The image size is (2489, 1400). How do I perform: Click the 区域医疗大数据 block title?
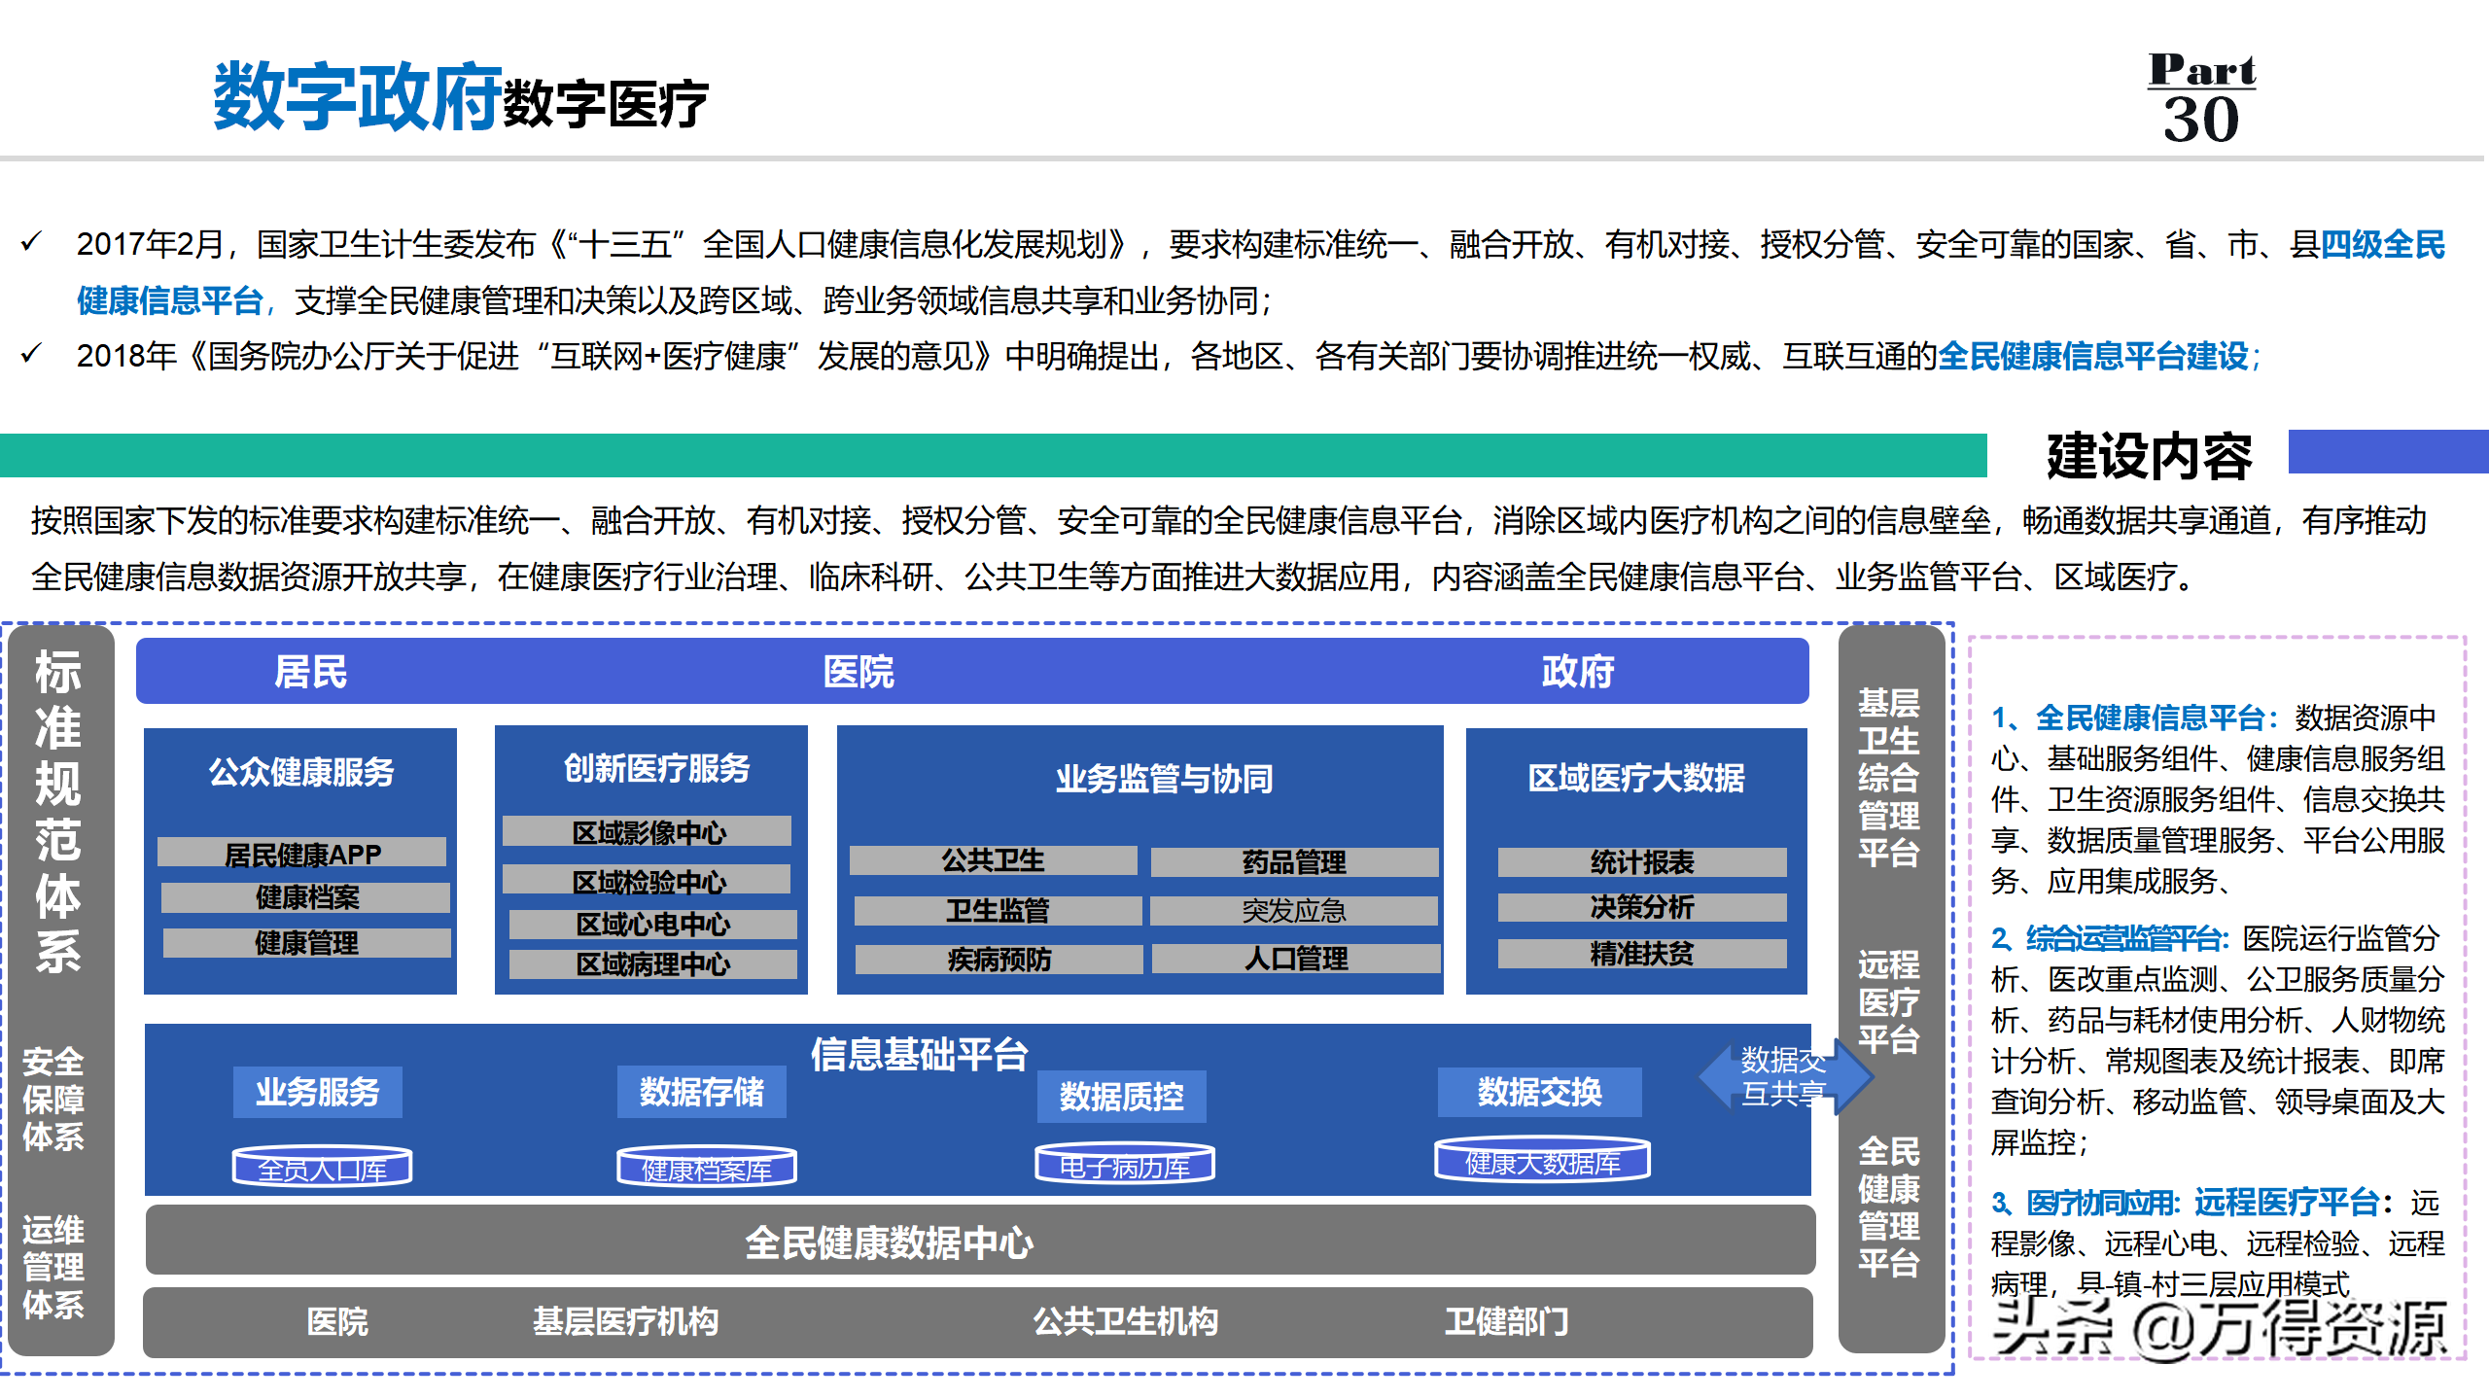[x=1636, y=778]
